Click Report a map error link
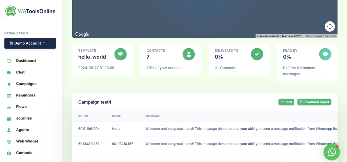 coord(325,36)
